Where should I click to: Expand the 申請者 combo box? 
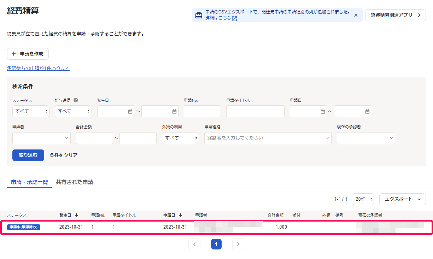(41, 138)
